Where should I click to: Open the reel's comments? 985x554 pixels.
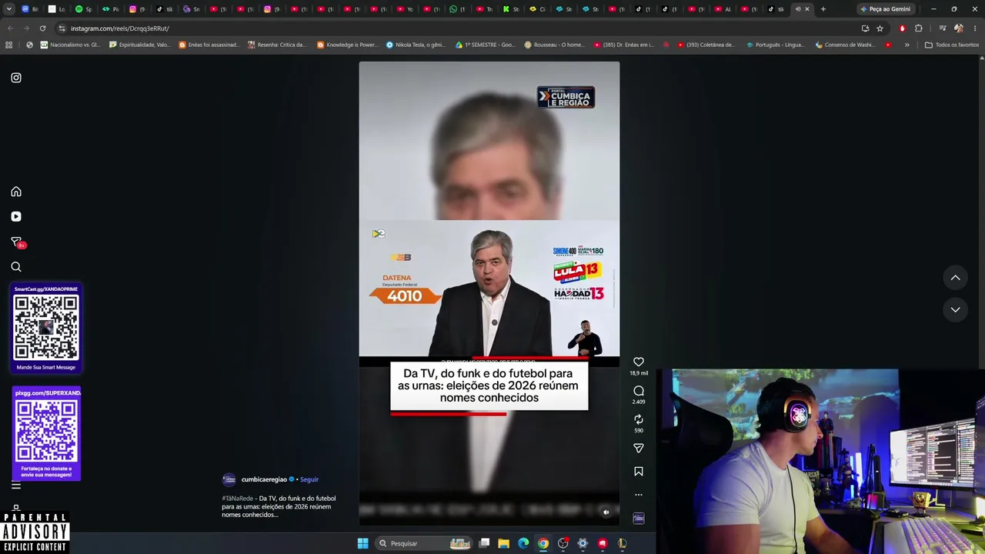(639, 391)
